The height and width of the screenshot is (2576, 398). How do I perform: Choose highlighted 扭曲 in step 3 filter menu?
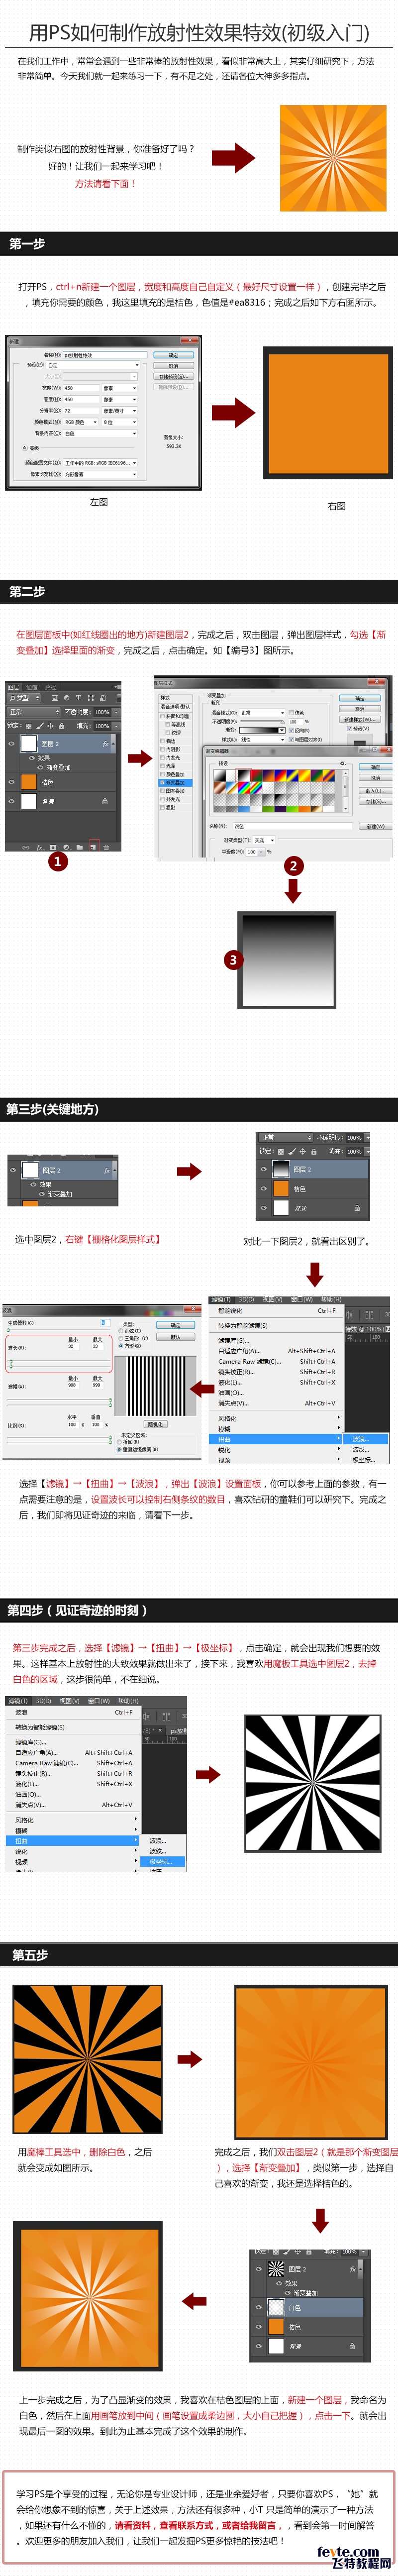276,1439
